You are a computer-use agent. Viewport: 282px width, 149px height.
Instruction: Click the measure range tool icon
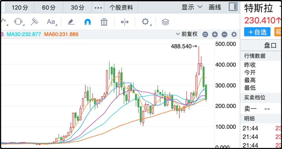pyautogui.click(x=125, y=22)
